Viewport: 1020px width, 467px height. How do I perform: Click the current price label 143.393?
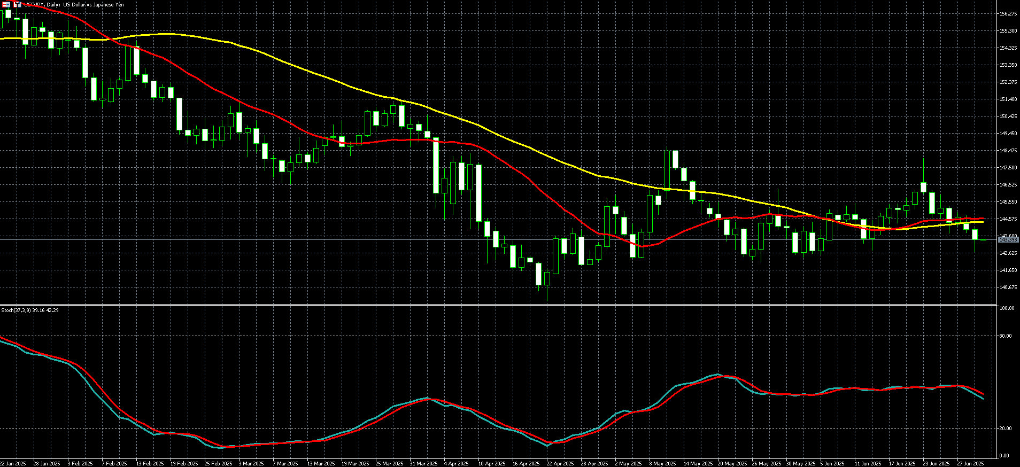pos(1007,240)
